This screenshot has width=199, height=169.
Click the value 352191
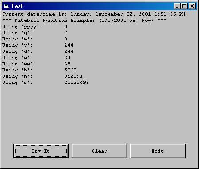coord(74,76)
